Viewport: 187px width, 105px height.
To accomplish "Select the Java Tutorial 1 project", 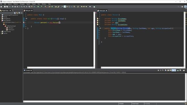I will 7,20.
